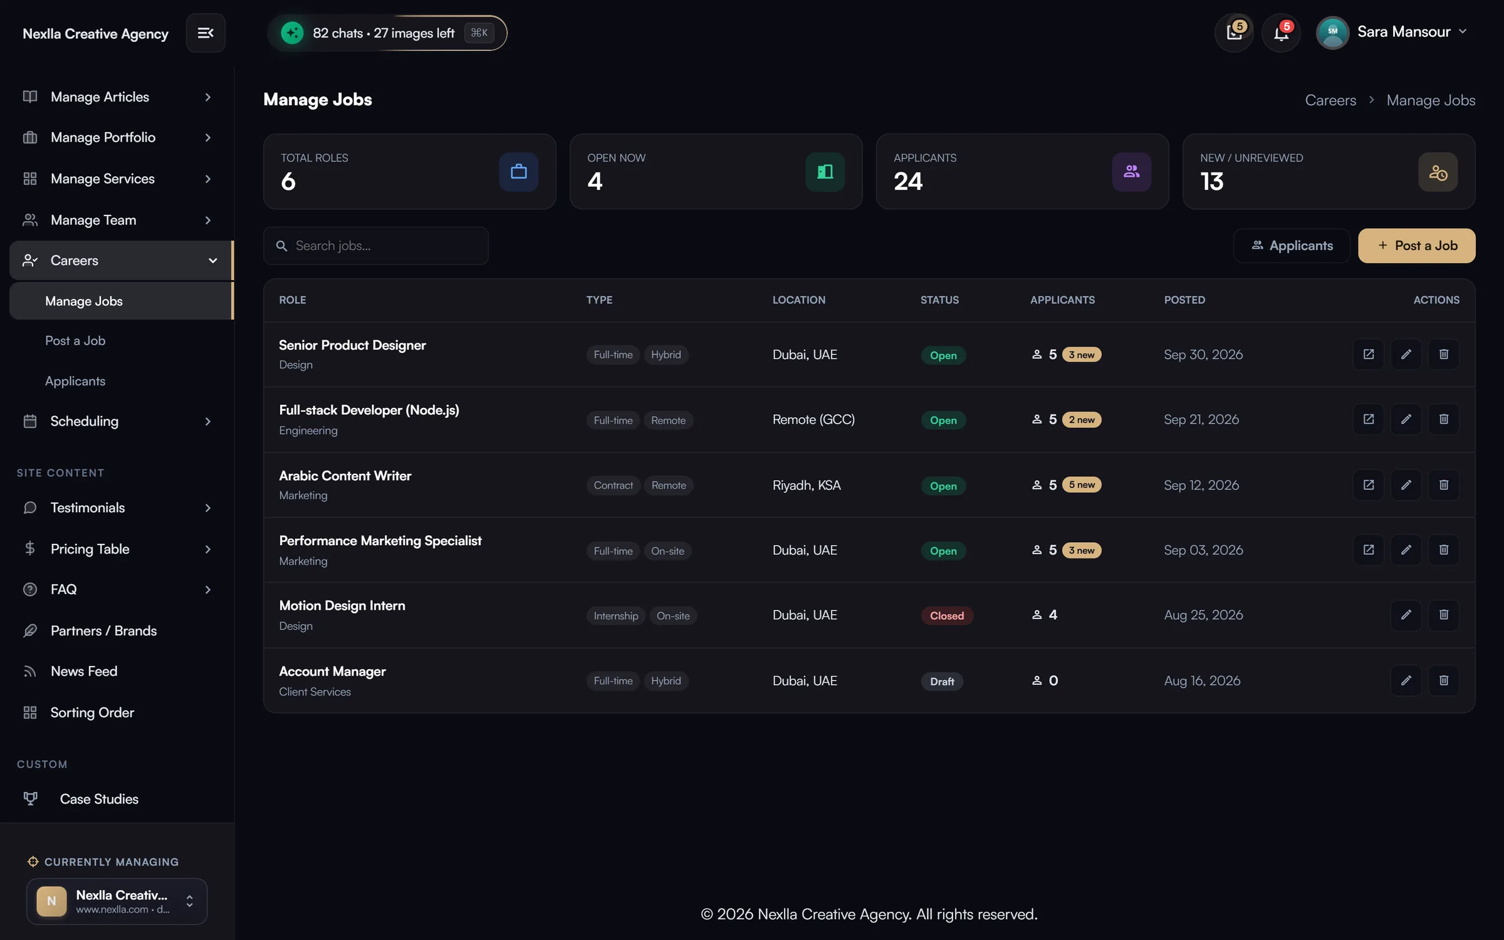
Task: Click the New / Unreviewed card icon
Action: click(1438, 172)
